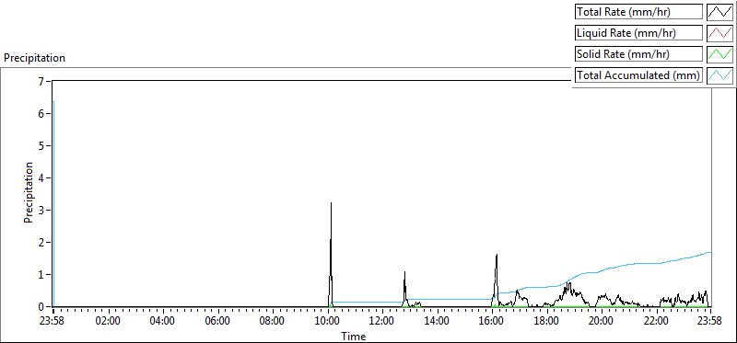Viewport: 737px width, 343px height.
Task: Click the 10:00 time axis label
Action: 328,322
